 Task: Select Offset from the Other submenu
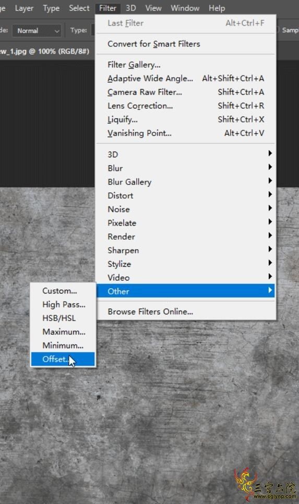point(63,359)
